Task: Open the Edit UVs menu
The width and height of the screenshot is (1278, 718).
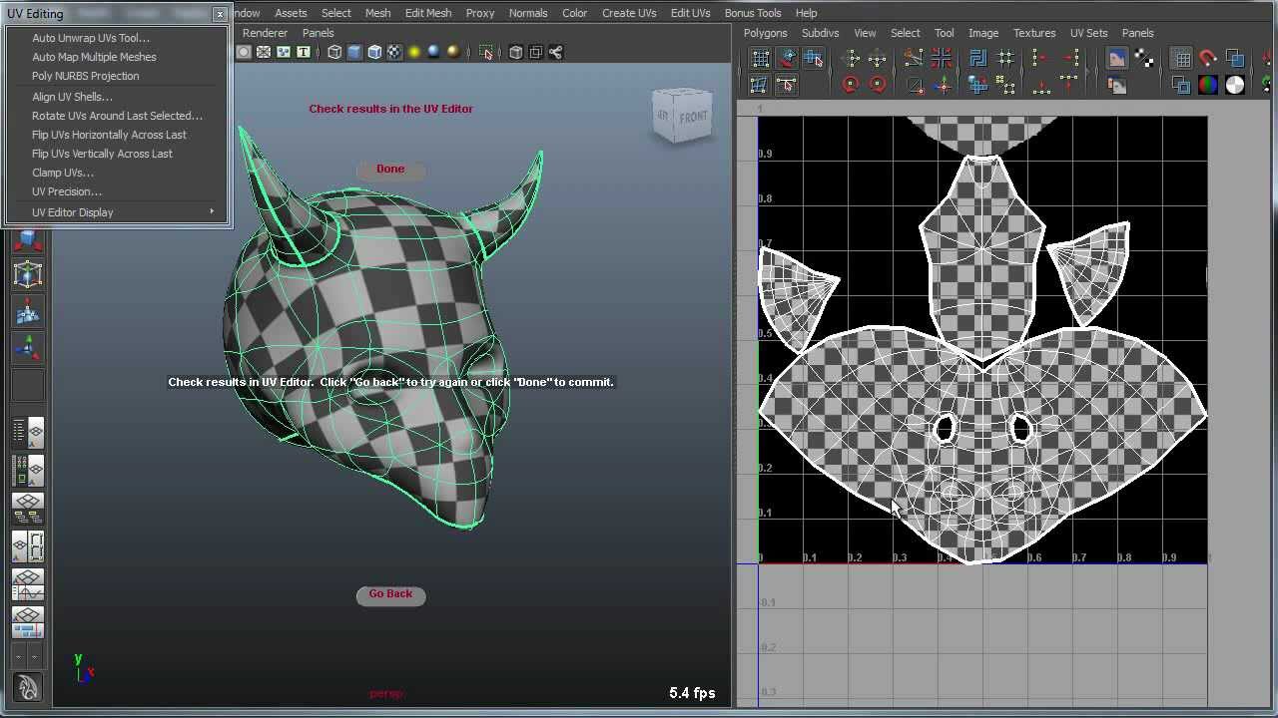Action: pyautogui.click(x=690, y=13)
